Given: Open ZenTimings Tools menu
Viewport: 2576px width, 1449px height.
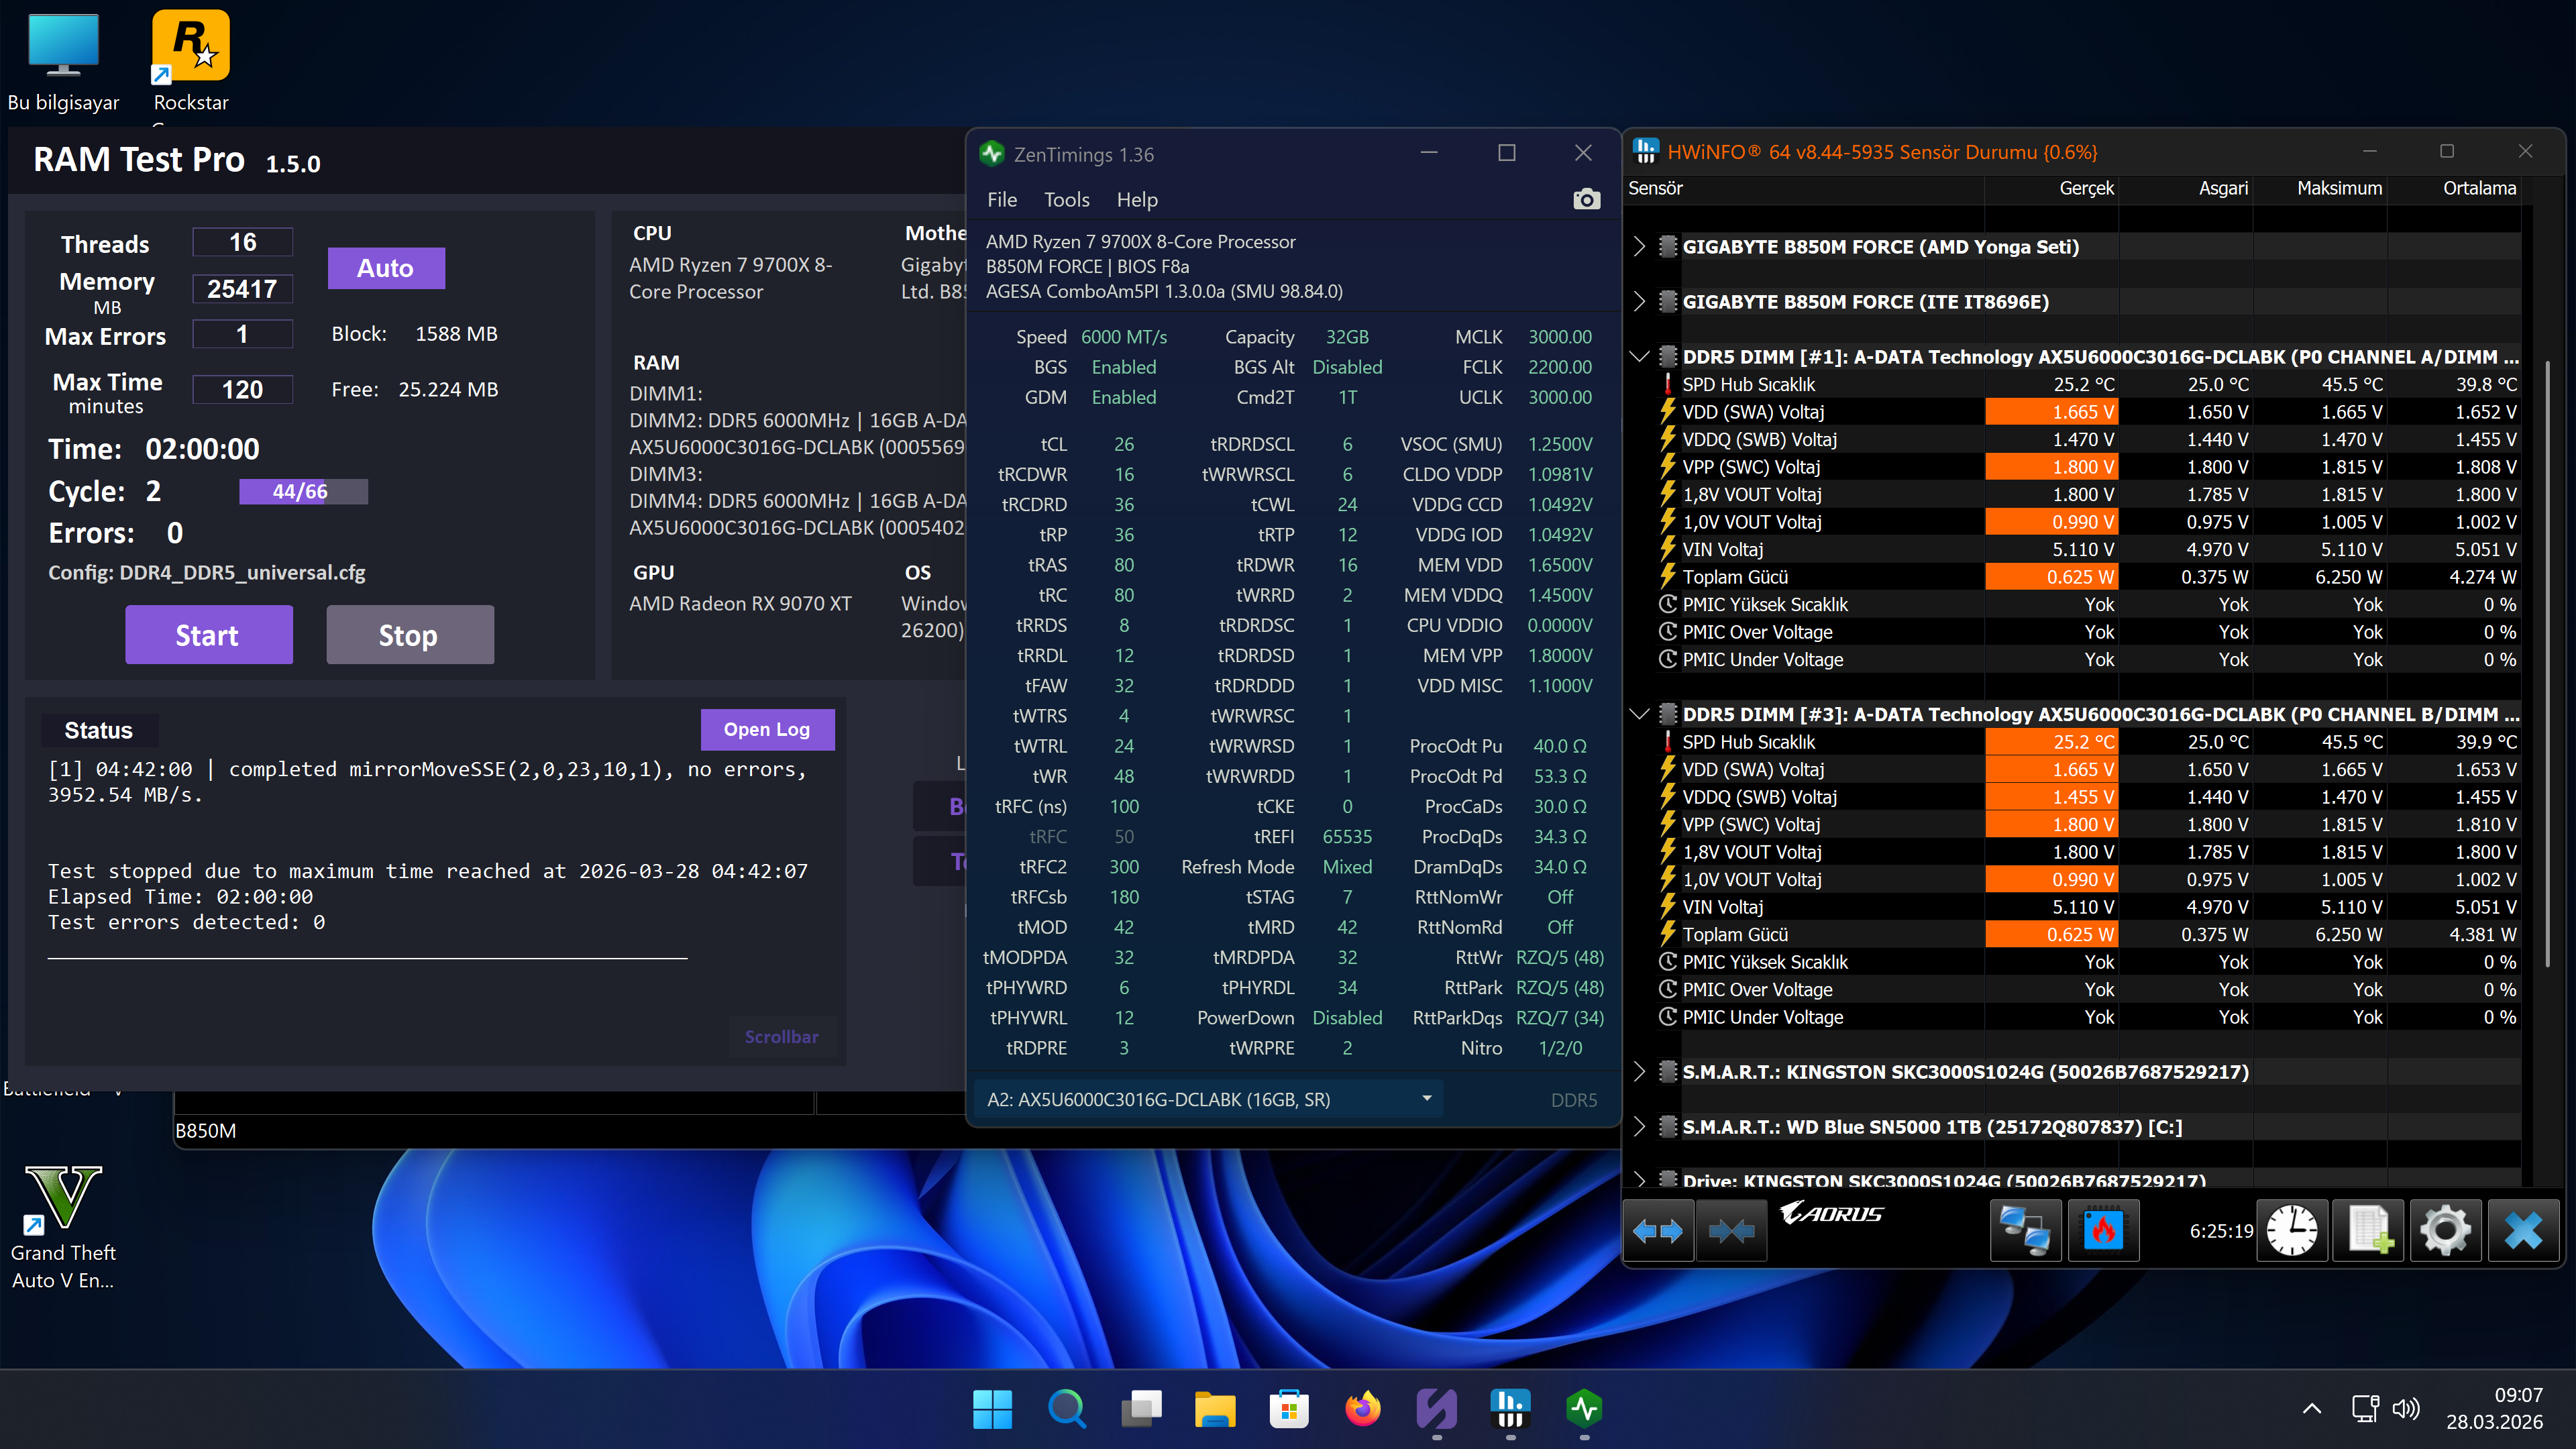Looking at the screenshot, I should (x=1067, y=200).
